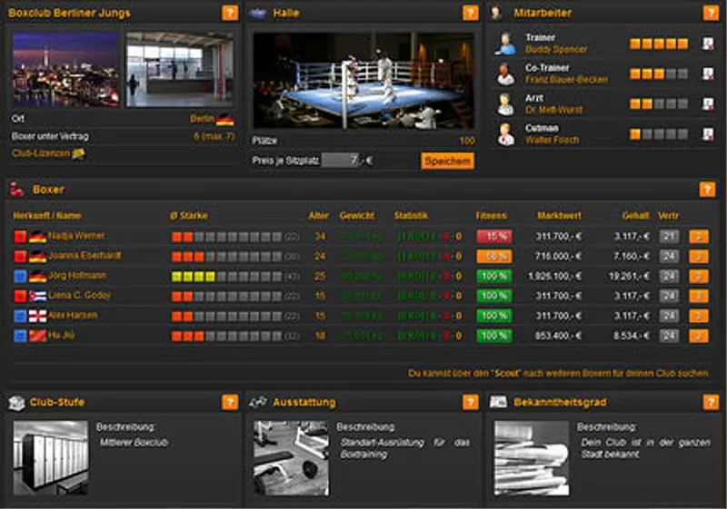Open help icon in Mitarbeiter panel
This screenshot has width=727, height=509.
711,13
